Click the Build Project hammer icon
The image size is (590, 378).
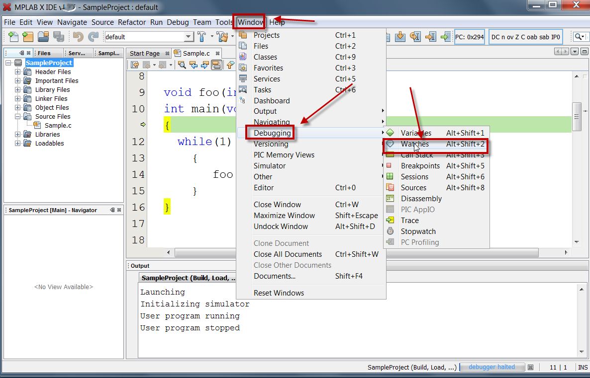point(202,36)
